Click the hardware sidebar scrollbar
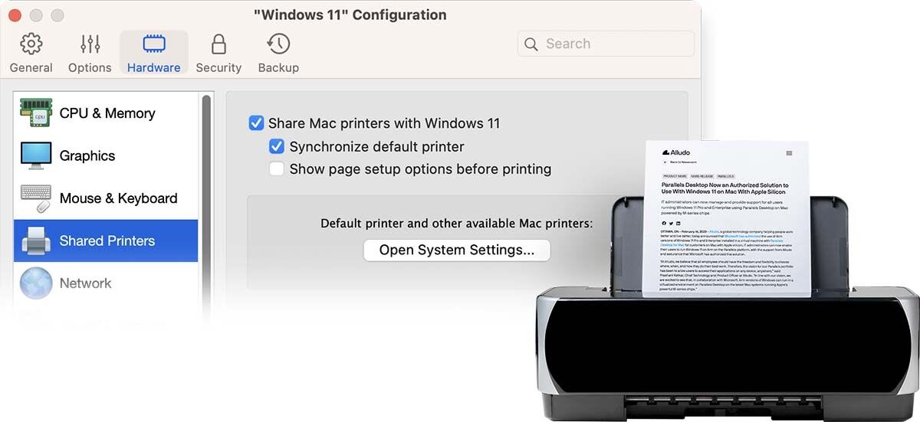This screenshot has width=920, height=422. point(205,199)
